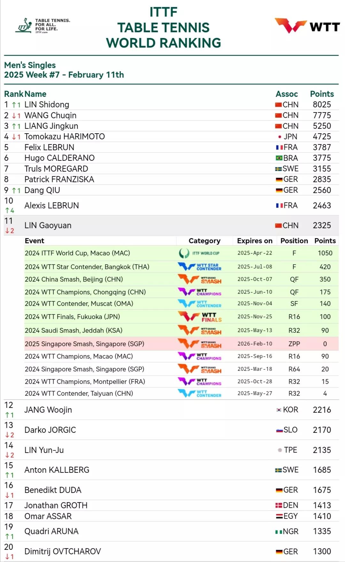Click the up 4 rank change for Alexis LEBRUN

pos(10,210)
